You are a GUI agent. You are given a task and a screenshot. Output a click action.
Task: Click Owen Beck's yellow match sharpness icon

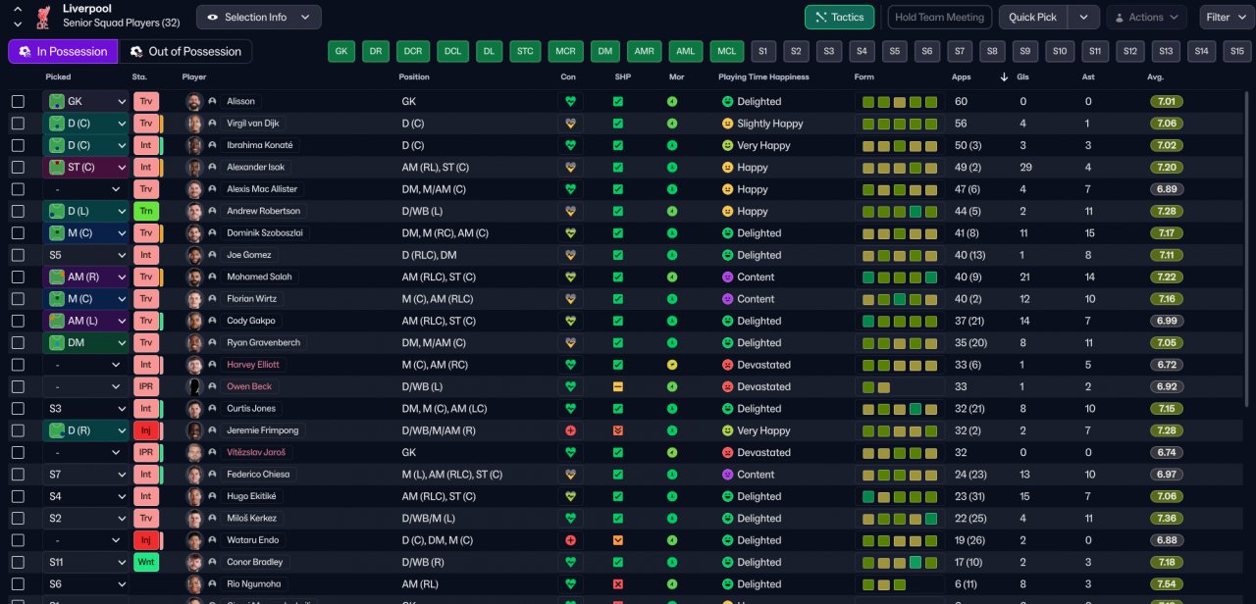[x=618, y=386]
